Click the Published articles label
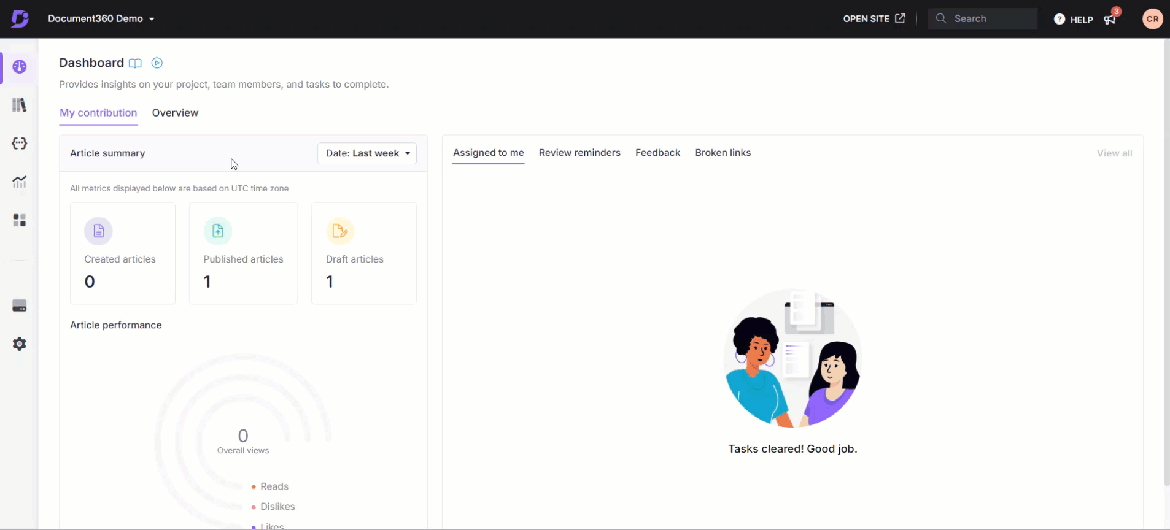The image size is (1170, 530). point(243,259)
